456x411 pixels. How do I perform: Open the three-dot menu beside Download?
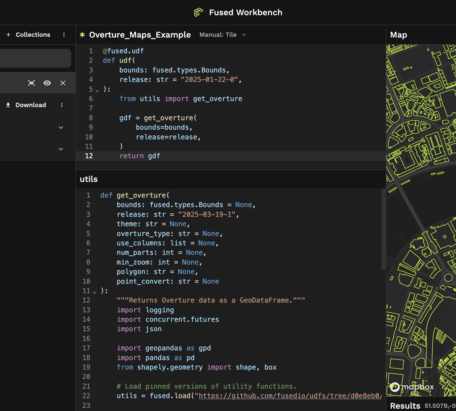[x=62, y=105]
